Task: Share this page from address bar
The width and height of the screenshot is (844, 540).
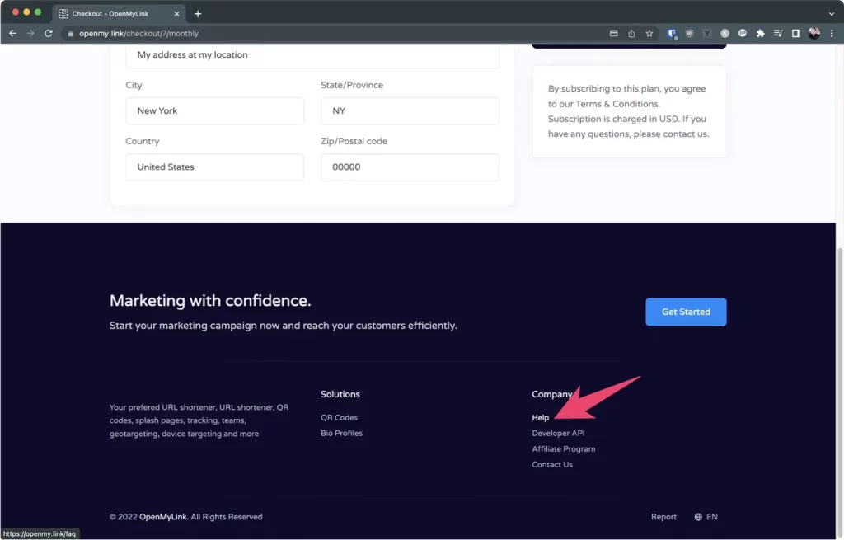Action: tap(631, 33)
